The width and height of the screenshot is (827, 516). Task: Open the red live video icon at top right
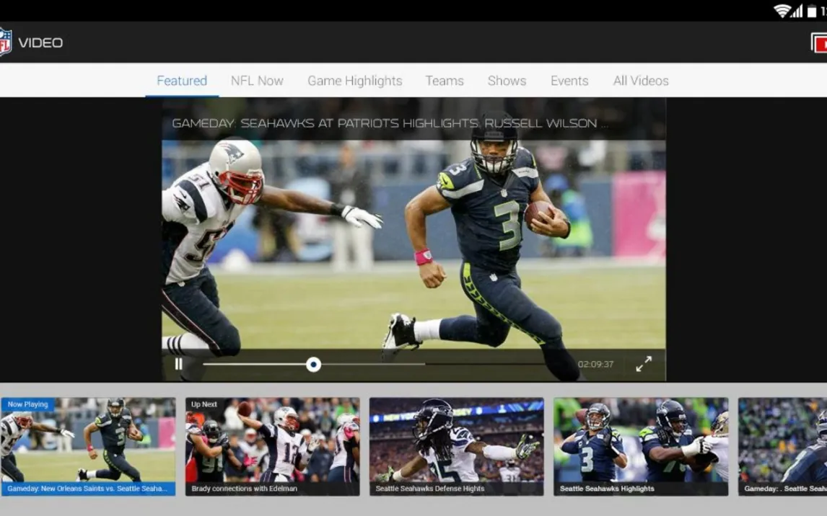point(818,43)
